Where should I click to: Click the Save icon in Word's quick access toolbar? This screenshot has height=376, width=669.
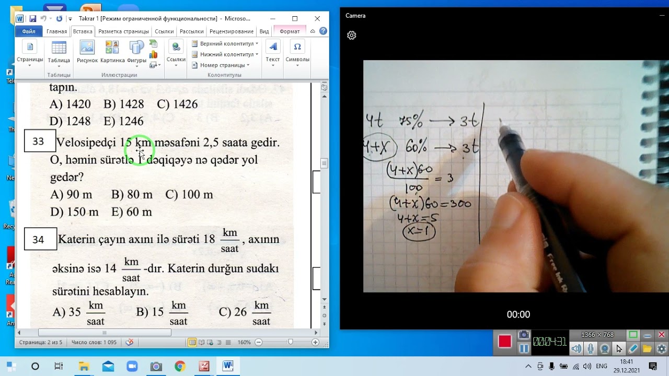coord(32,19)
